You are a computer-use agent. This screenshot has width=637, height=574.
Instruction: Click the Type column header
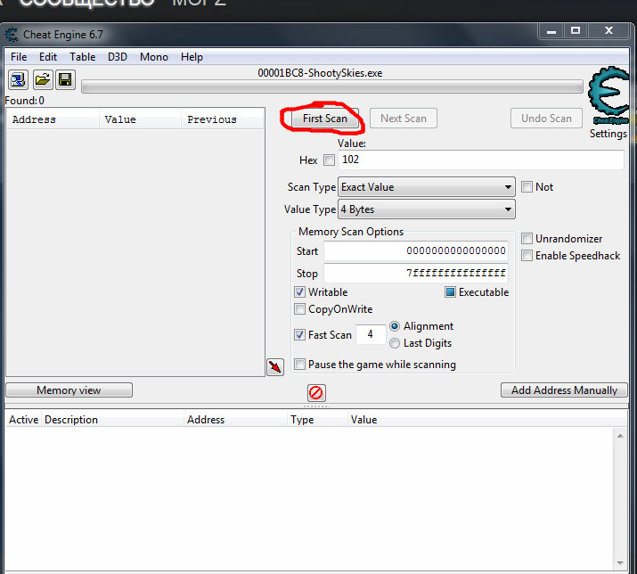(318, 420)
